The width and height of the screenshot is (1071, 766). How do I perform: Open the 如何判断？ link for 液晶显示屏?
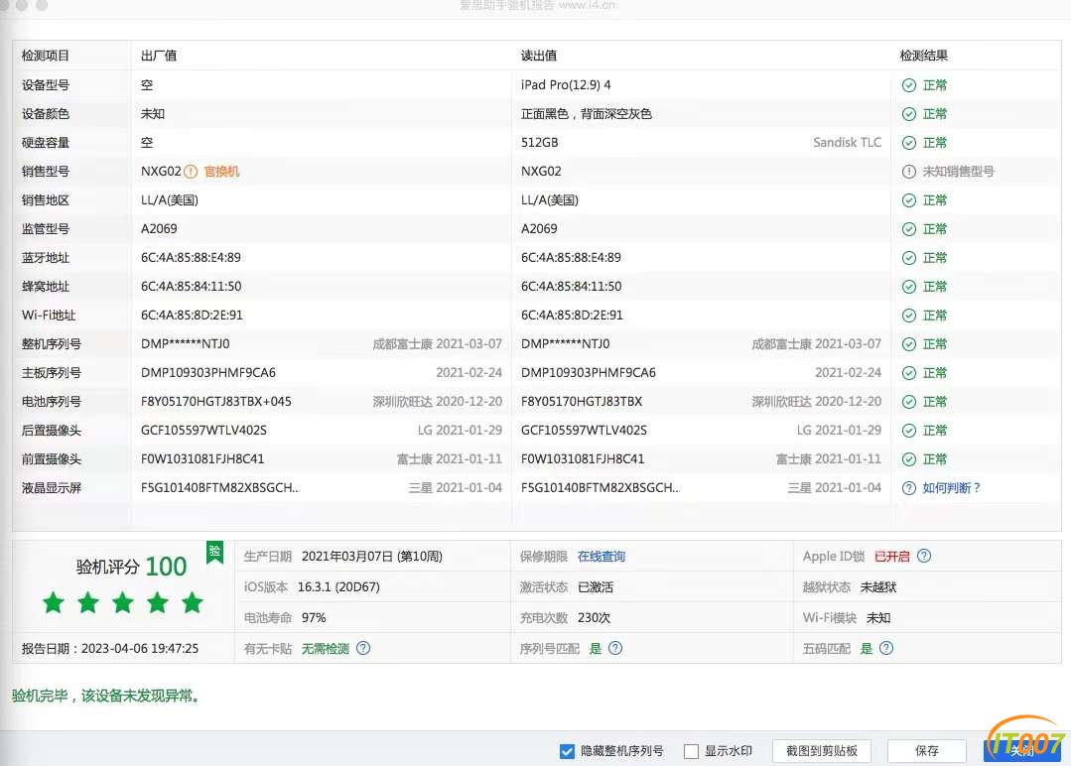pyautogui.click(x=952, y=488)
